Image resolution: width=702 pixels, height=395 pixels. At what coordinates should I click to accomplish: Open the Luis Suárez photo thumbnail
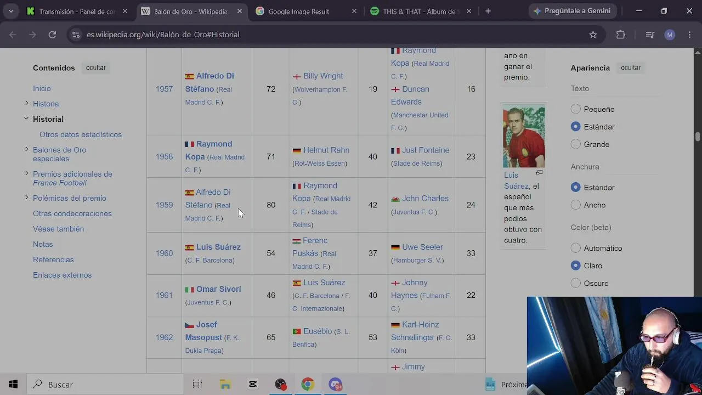click(x=524, y=137)
